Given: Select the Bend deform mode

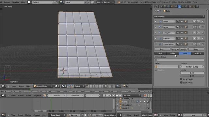Looking at the screenshot, I should (x=173, y=53).
